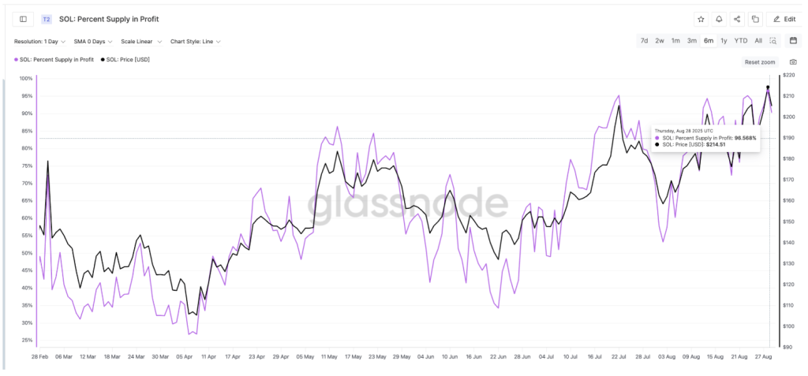Toggle the sidebar panel icon
Image resolution: width=808 pixels, height=376 pixels.
pyautogui.click(x=22, y=19)
